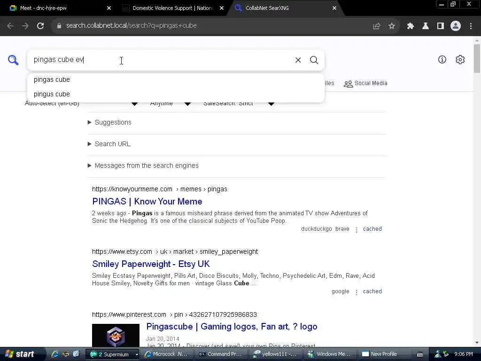Click the etsy.com URL link
The height and width of the screenshot is (361, 481).
click(175, 252)
